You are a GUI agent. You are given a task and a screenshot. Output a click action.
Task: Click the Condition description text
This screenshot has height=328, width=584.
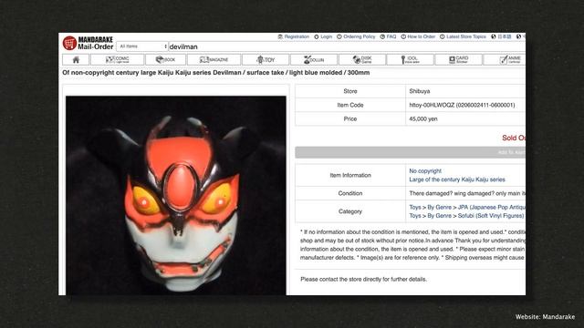point(467,193)
